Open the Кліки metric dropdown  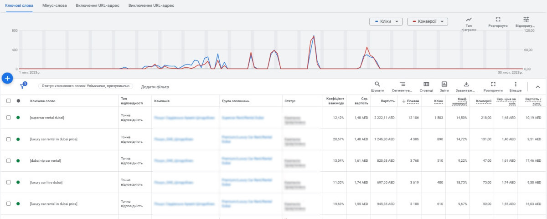[x=386, y=22]
